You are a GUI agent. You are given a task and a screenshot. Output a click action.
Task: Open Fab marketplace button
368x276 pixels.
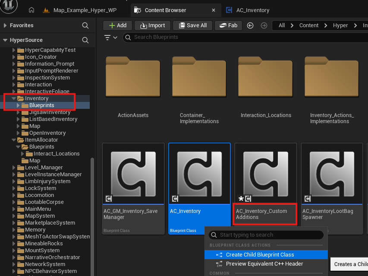click(228, 25)
